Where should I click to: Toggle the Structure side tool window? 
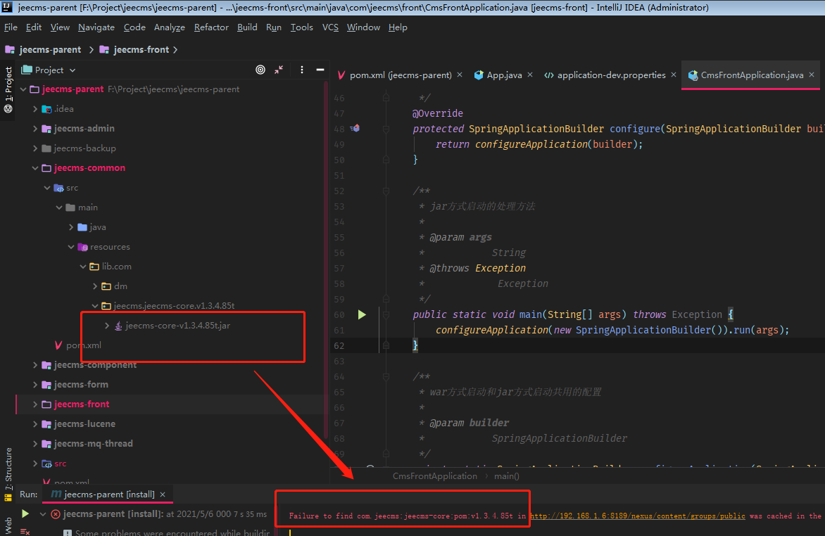coord(8,468)
